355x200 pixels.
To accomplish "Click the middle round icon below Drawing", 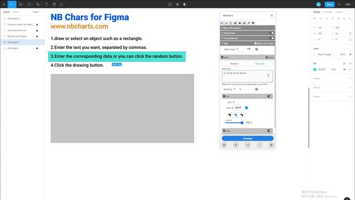I will pos(248,145).
